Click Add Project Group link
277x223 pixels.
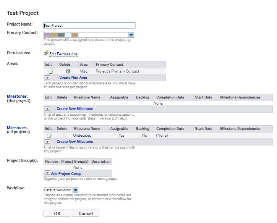66,174
